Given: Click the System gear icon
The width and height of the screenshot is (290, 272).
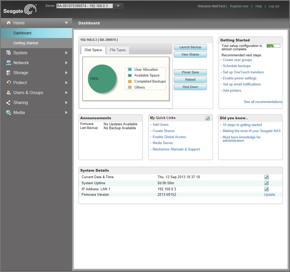Looking at the screenshot, I should click(x=8, y=53).
